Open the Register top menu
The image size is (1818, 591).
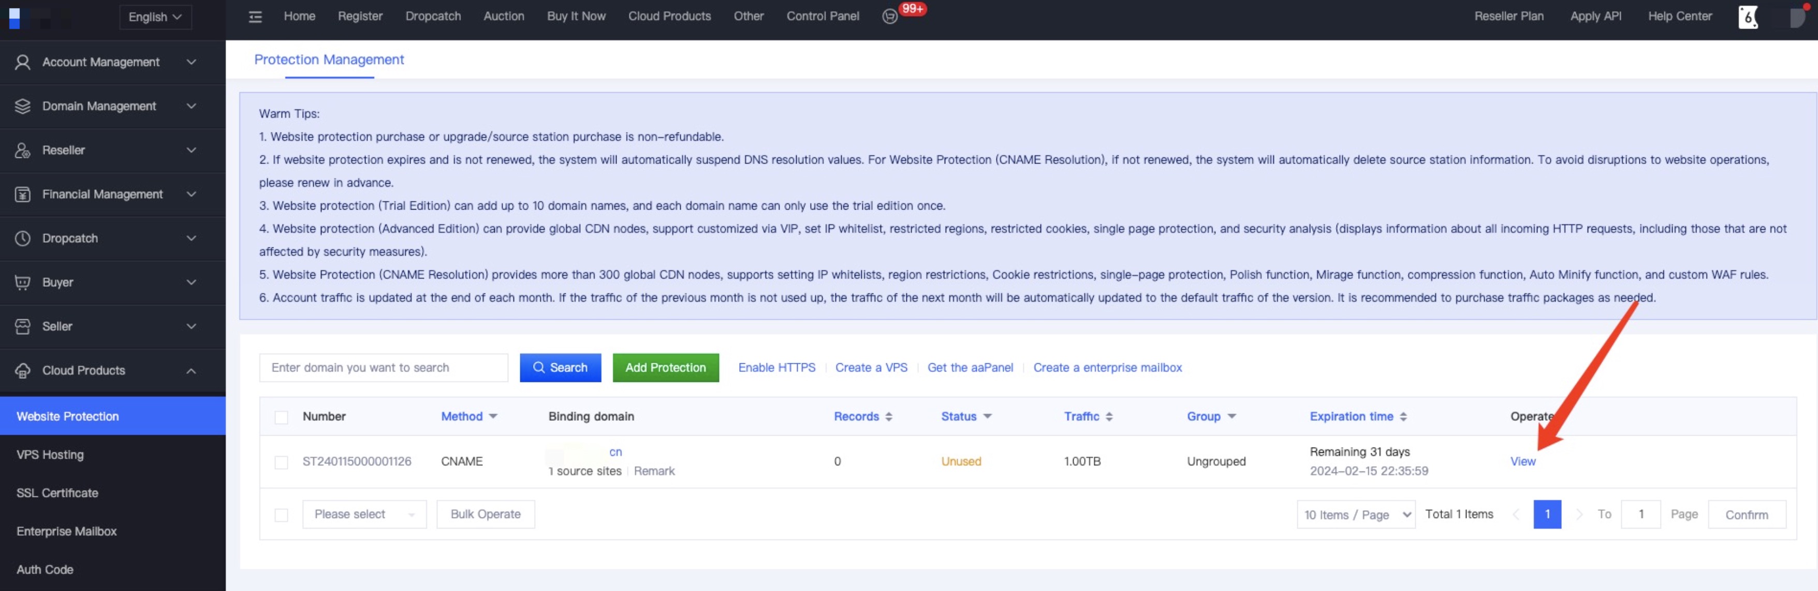(x=360, y=16)
